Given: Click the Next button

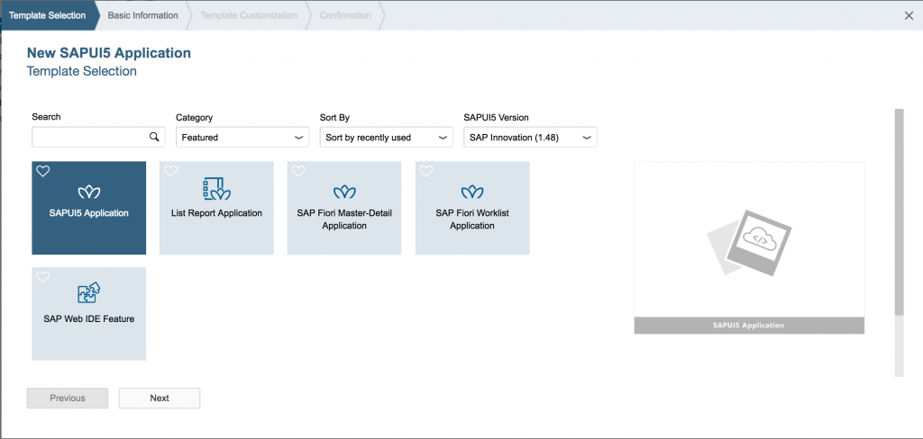Looking at the screenshot, I should point(160,398).
